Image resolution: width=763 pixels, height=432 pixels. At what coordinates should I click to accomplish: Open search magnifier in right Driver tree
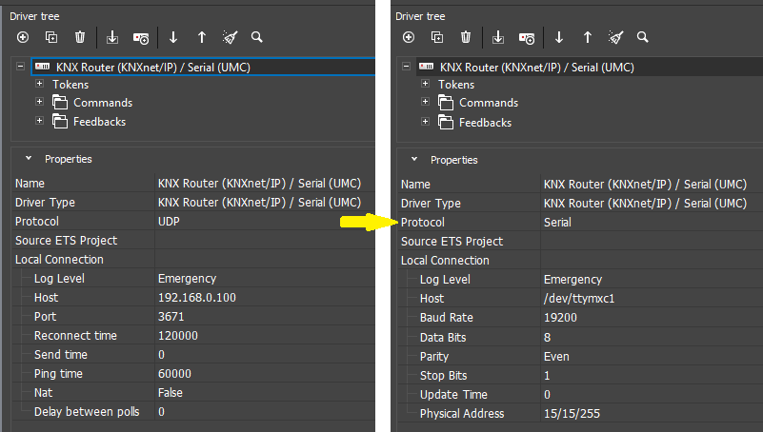click(643, 37)
